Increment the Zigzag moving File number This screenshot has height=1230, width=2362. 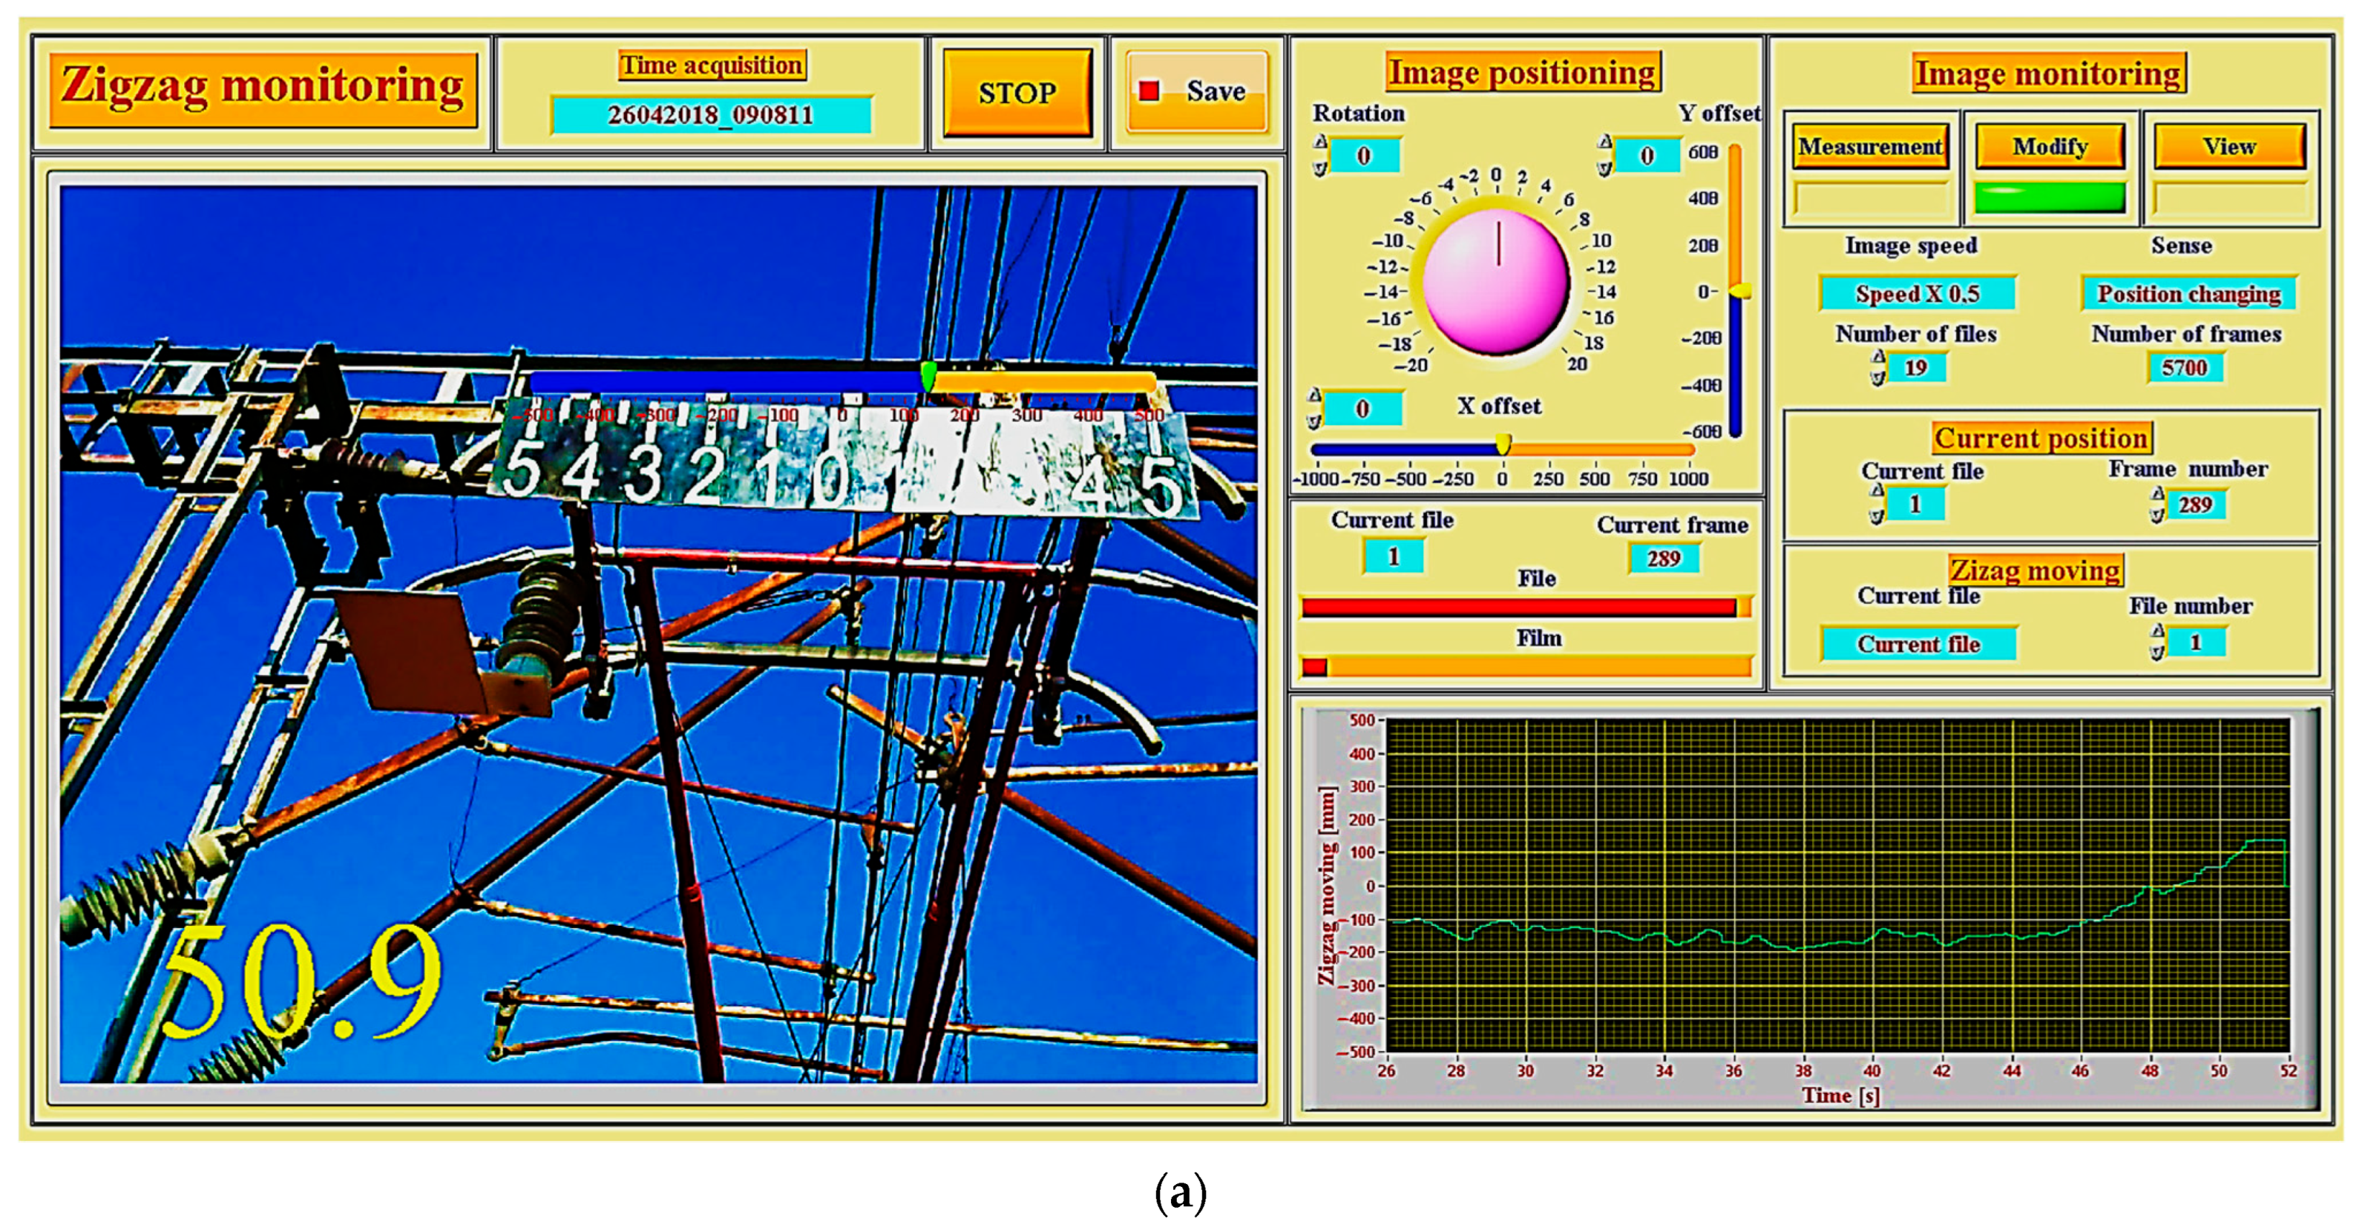tap(2158, 631)
